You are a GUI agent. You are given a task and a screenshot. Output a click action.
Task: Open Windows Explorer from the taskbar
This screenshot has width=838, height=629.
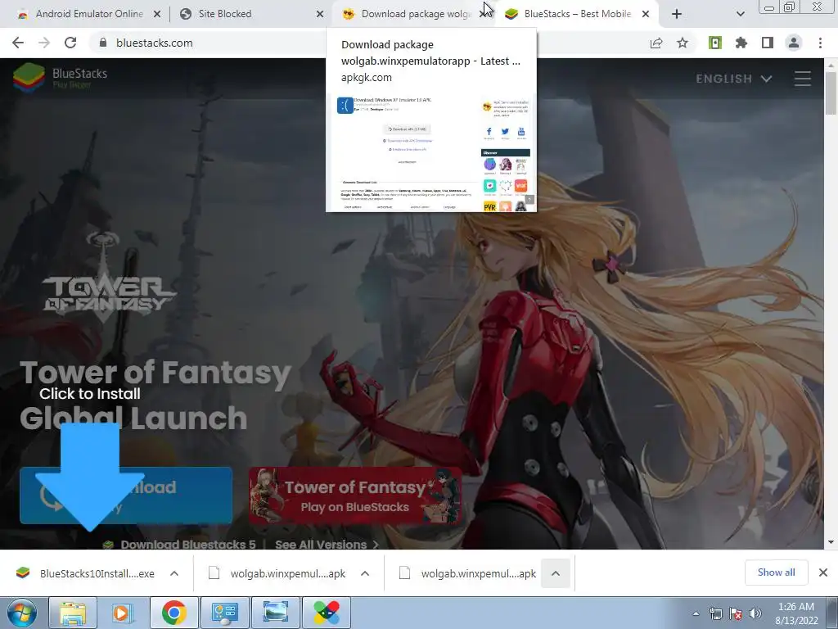73,613
